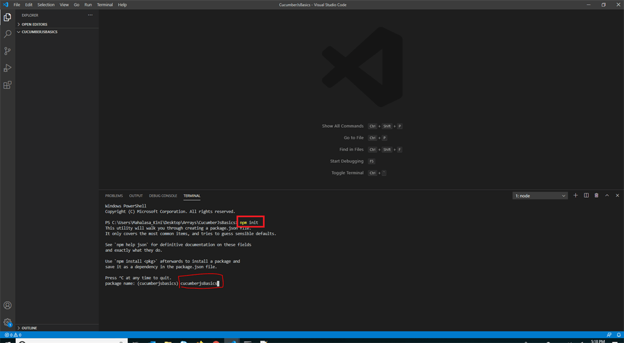Open the Help menu

click(122, 5)
